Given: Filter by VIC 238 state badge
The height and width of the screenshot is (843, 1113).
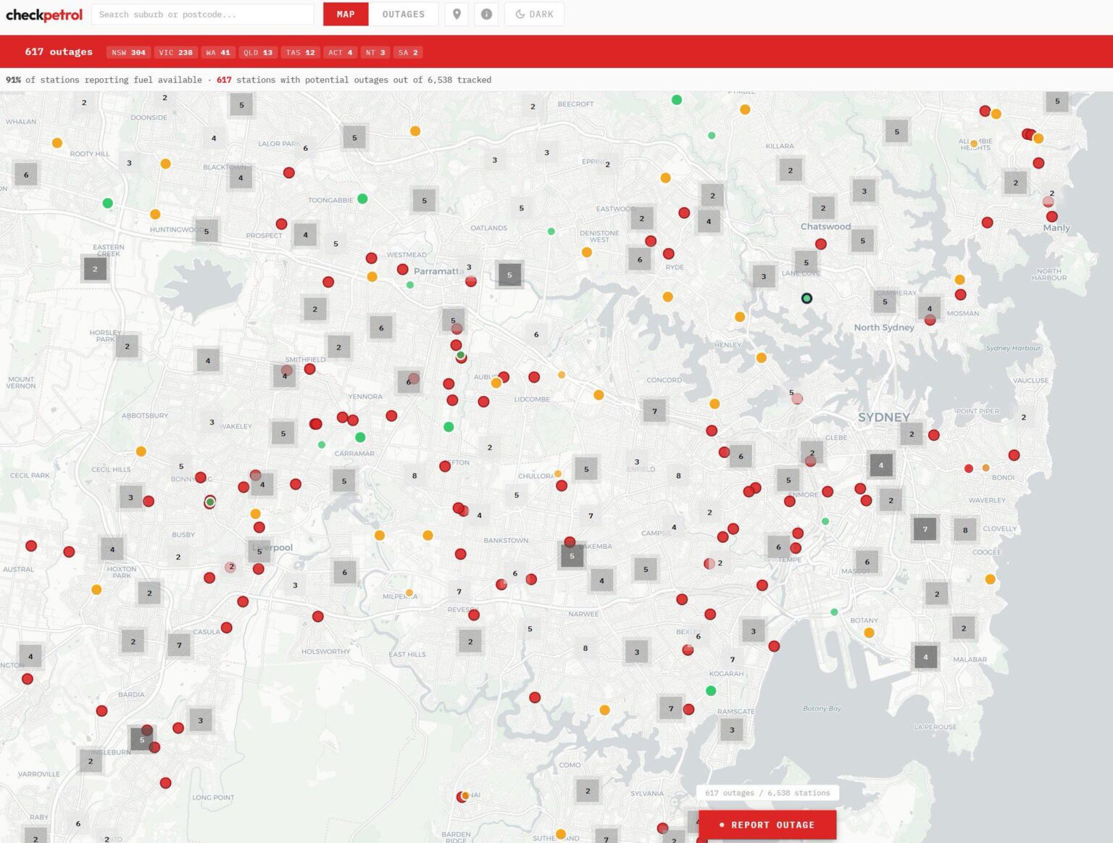Looking at the screenshot, I should coord(175,52).
